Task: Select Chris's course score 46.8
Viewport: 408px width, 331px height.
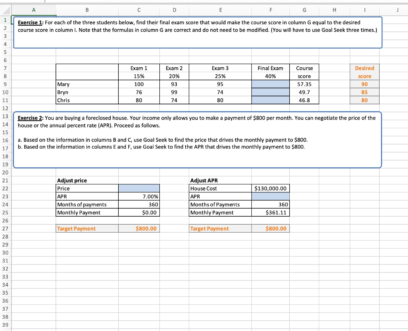Action: click(x=304, y=100)
